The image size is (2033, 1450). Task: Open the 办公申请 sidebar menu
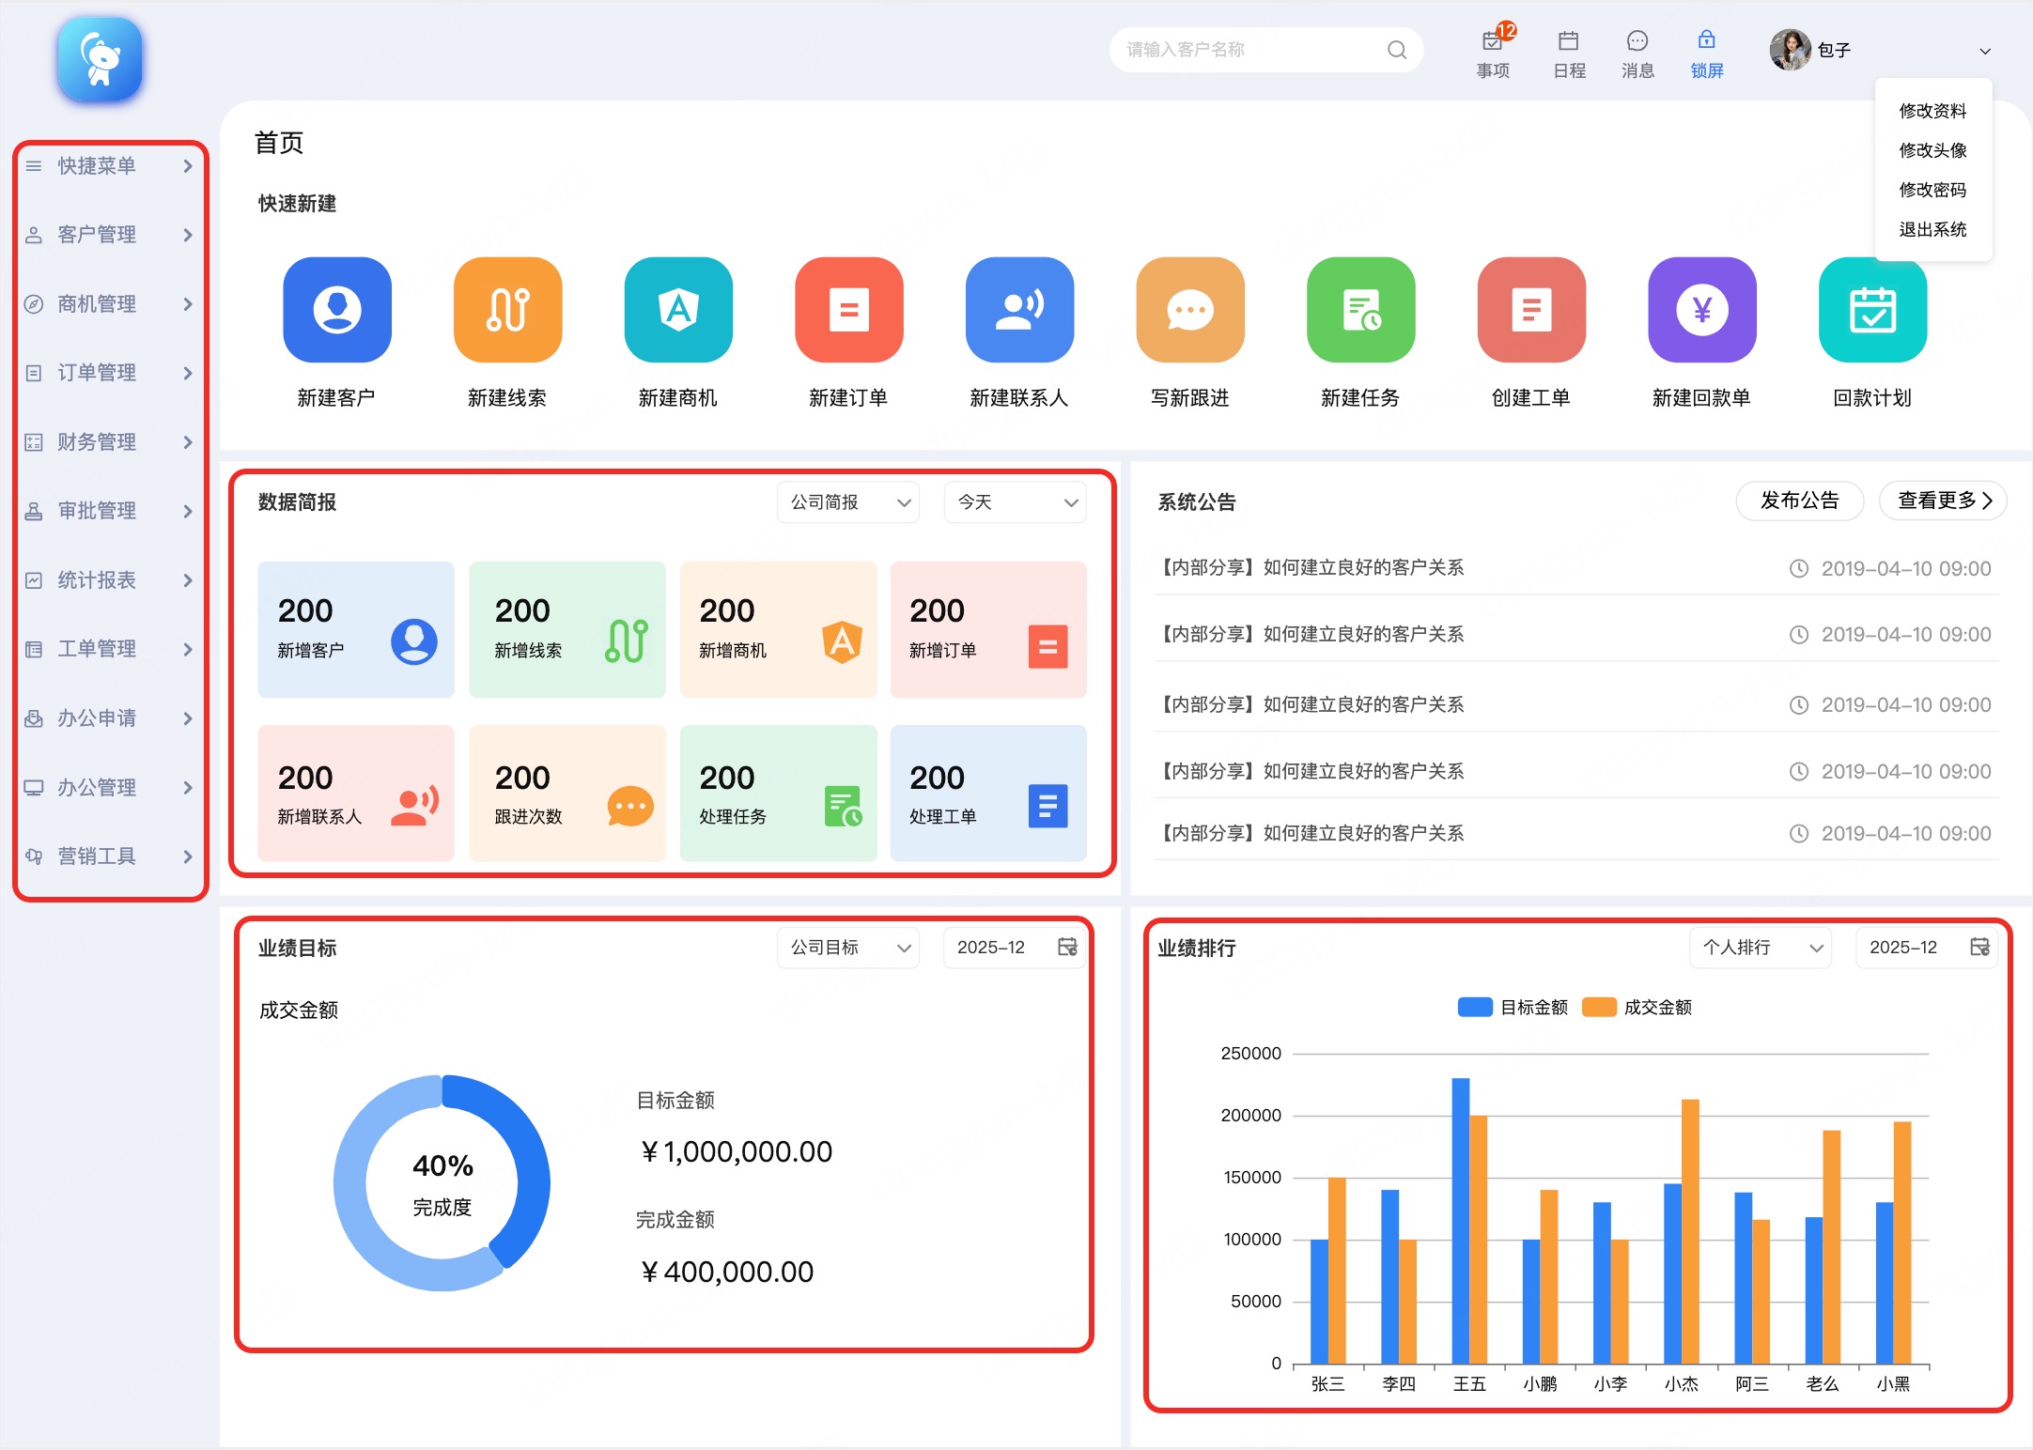point(111,718)
